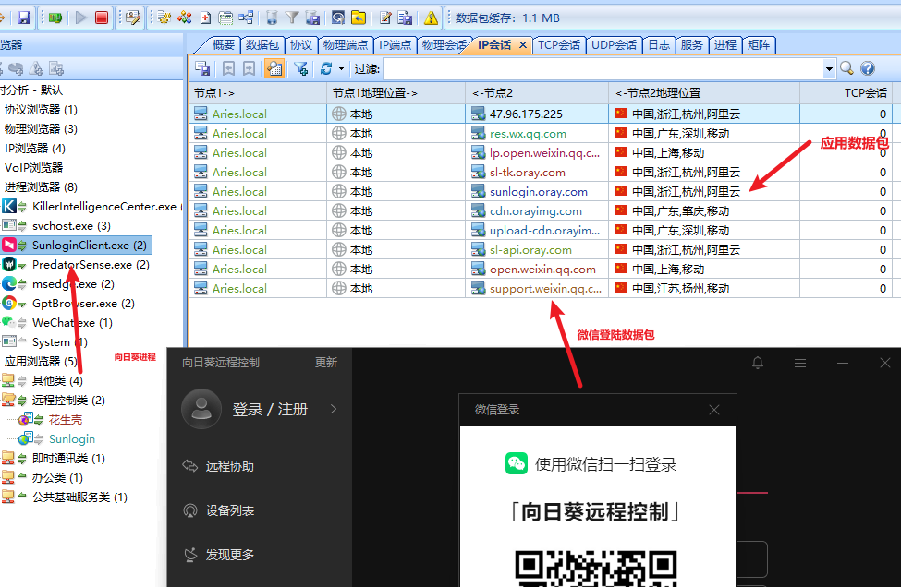Sort by 节点1-> column header
The image size is (901, 587).
(x=257, y=93)
